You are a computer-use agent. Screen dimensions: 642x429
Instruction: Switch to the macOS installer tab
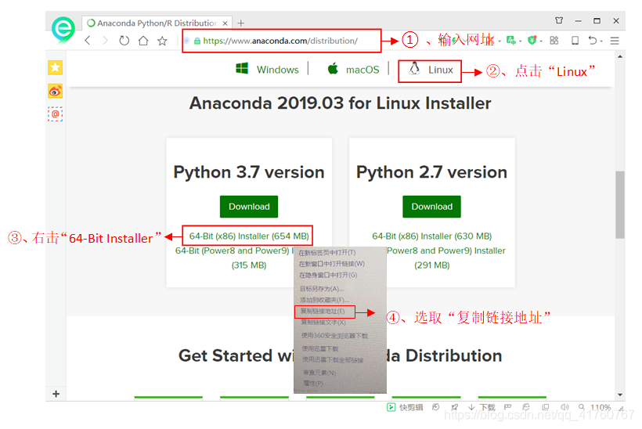[353, 69]
